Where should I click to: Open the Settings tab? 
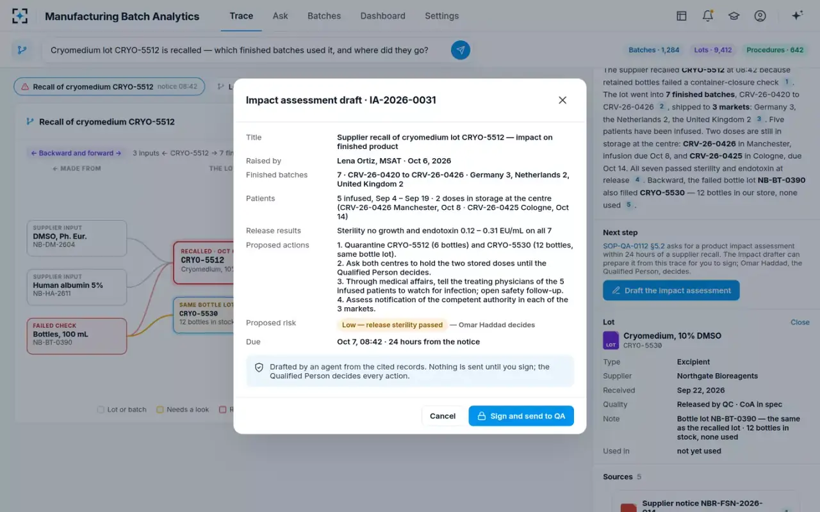click(x=441, y=16)
